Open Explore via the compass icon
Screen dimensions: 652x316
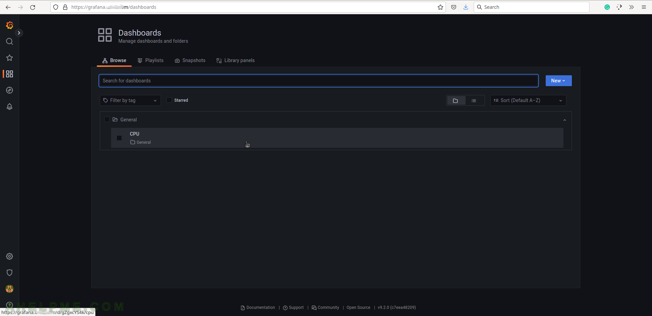[10, 90]
